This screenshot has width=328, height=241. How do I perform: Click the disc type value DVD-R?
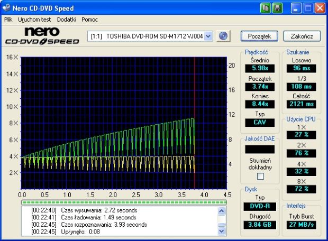click(x=260, y=207)
